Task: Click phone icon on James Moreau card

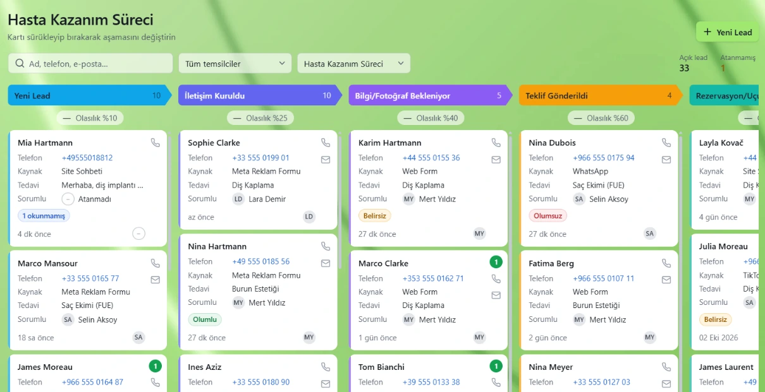Action: pyautogui.click(x=156, y=382)
